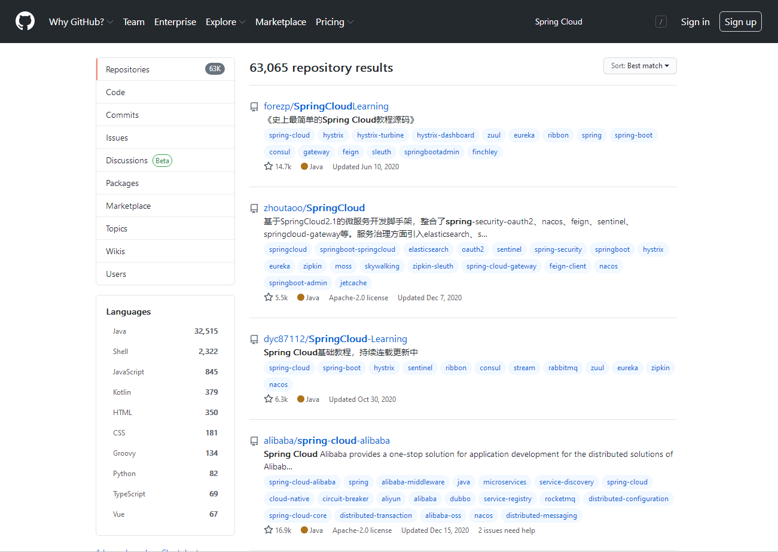Filter results by TypeScript language
The width and height of the screenshot is (778, 552).
point(165,494)
